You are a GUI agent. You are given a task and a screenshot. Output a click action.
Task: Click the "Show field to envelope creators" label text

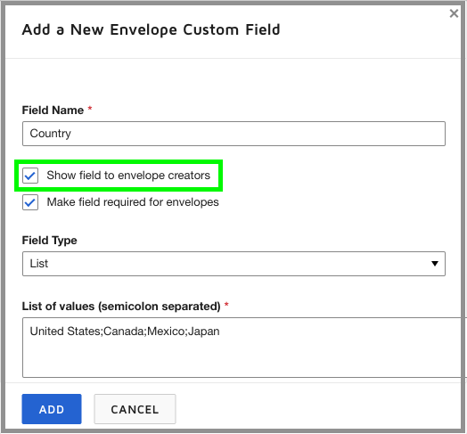128,176
